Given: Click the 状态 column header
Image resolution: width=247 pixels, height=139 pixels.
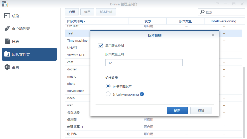Looking at the screenshot, I should pos(148,21).
